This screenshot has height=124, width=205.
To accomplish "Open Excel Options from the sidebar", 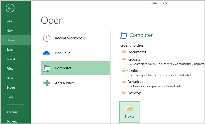I will pyautogui.click(x=16, y=121).
